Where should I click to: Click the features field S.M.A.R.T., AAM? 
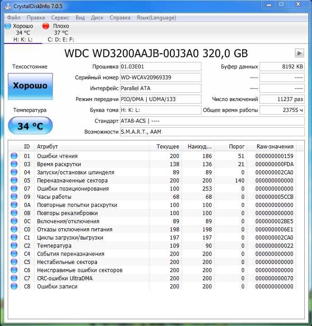(212, 132)
